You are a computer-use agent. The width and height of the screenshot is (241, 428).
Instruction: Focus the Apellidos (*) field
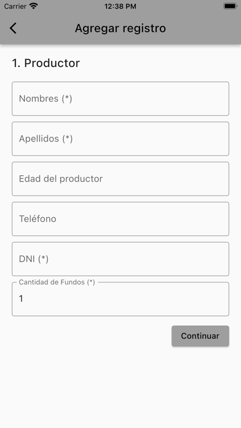[x=120, y=138]
